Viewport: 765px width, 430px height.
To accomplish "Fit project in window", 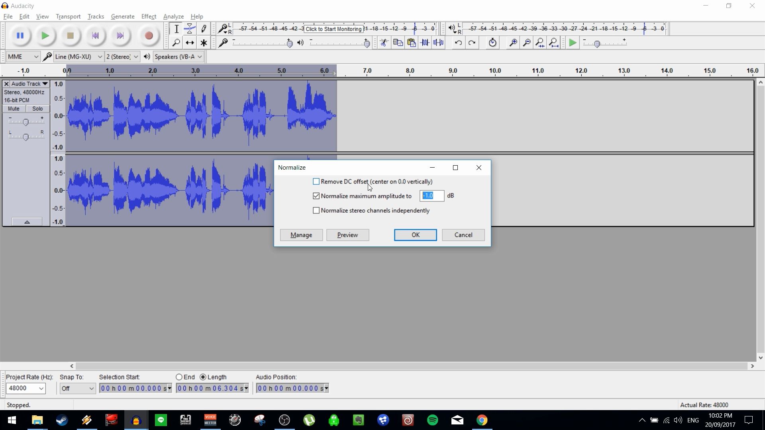I will click(554, 43).
